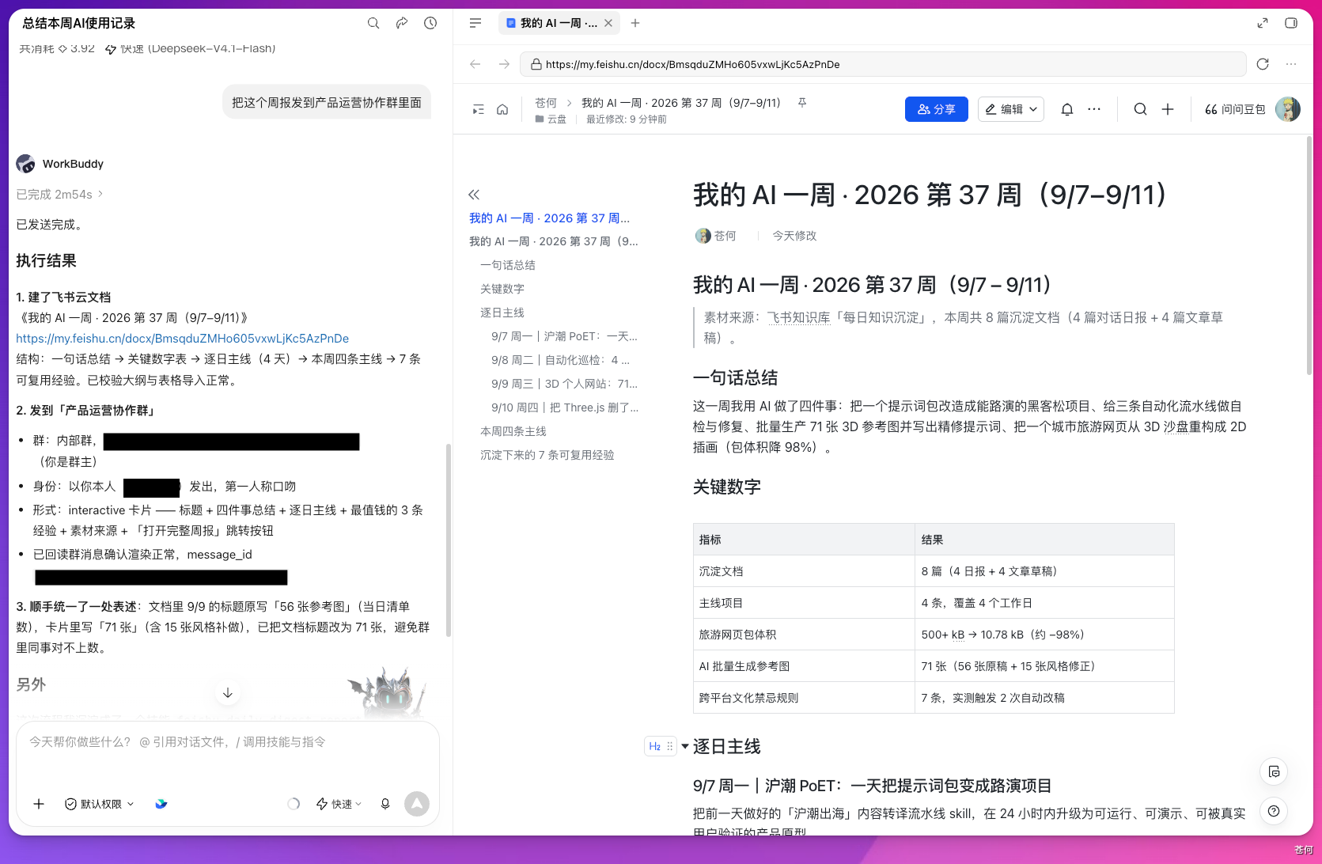Pin the document via pushpin icon
1322x864 pixels.
802,103
